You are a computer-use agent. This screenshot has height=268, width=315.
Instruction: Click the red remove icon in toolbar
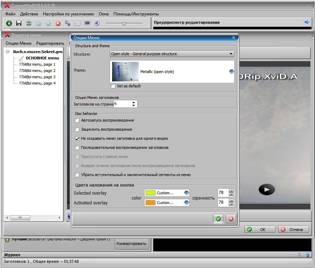coord(58,23)
